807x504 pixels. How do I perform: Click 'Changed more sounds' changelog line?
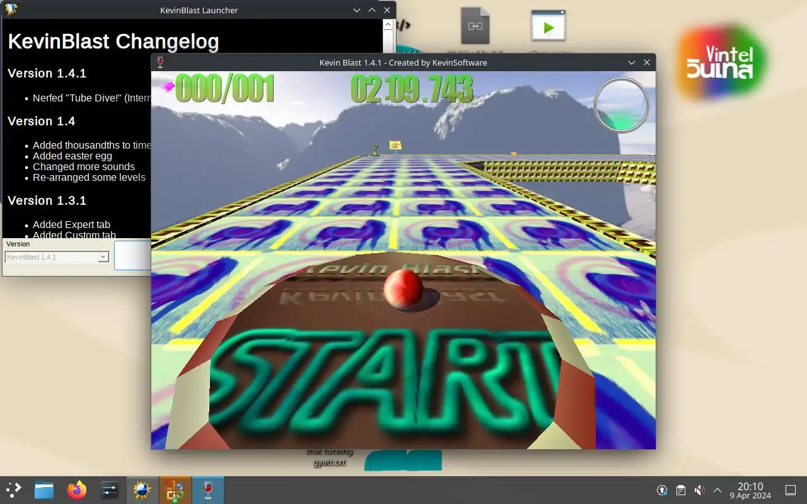pos(84,166)
